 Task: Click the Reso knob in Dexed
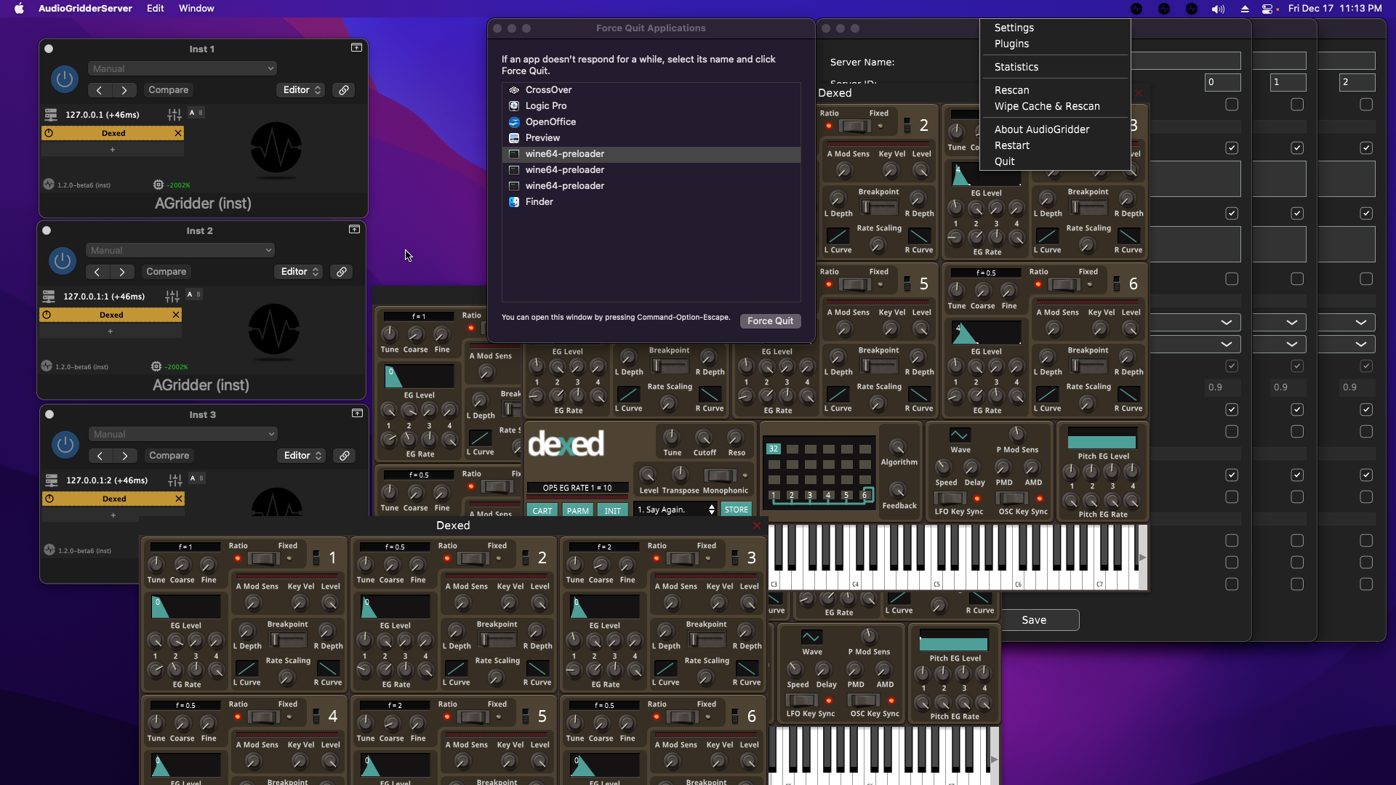(x=736, y=438)
